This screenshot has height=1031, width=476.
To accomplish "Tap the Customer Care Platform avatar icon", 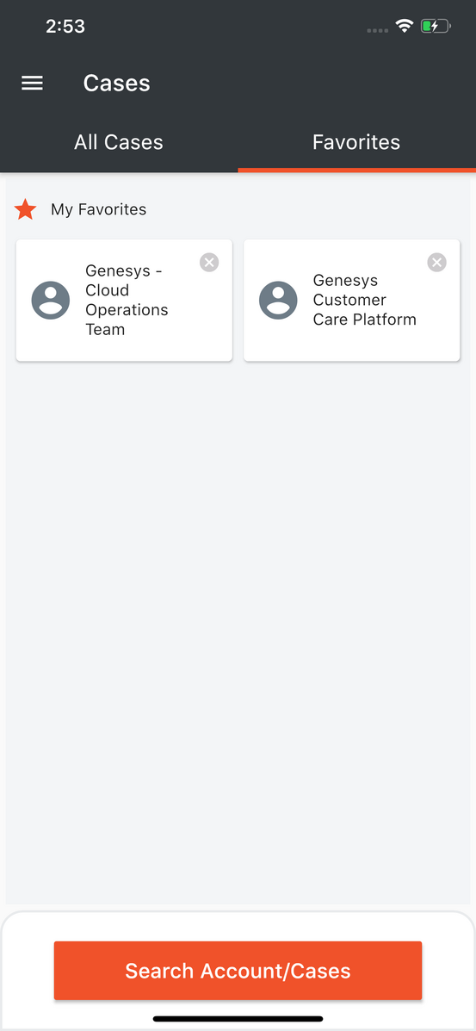I will pyautogui.click(x=278, y=301).
